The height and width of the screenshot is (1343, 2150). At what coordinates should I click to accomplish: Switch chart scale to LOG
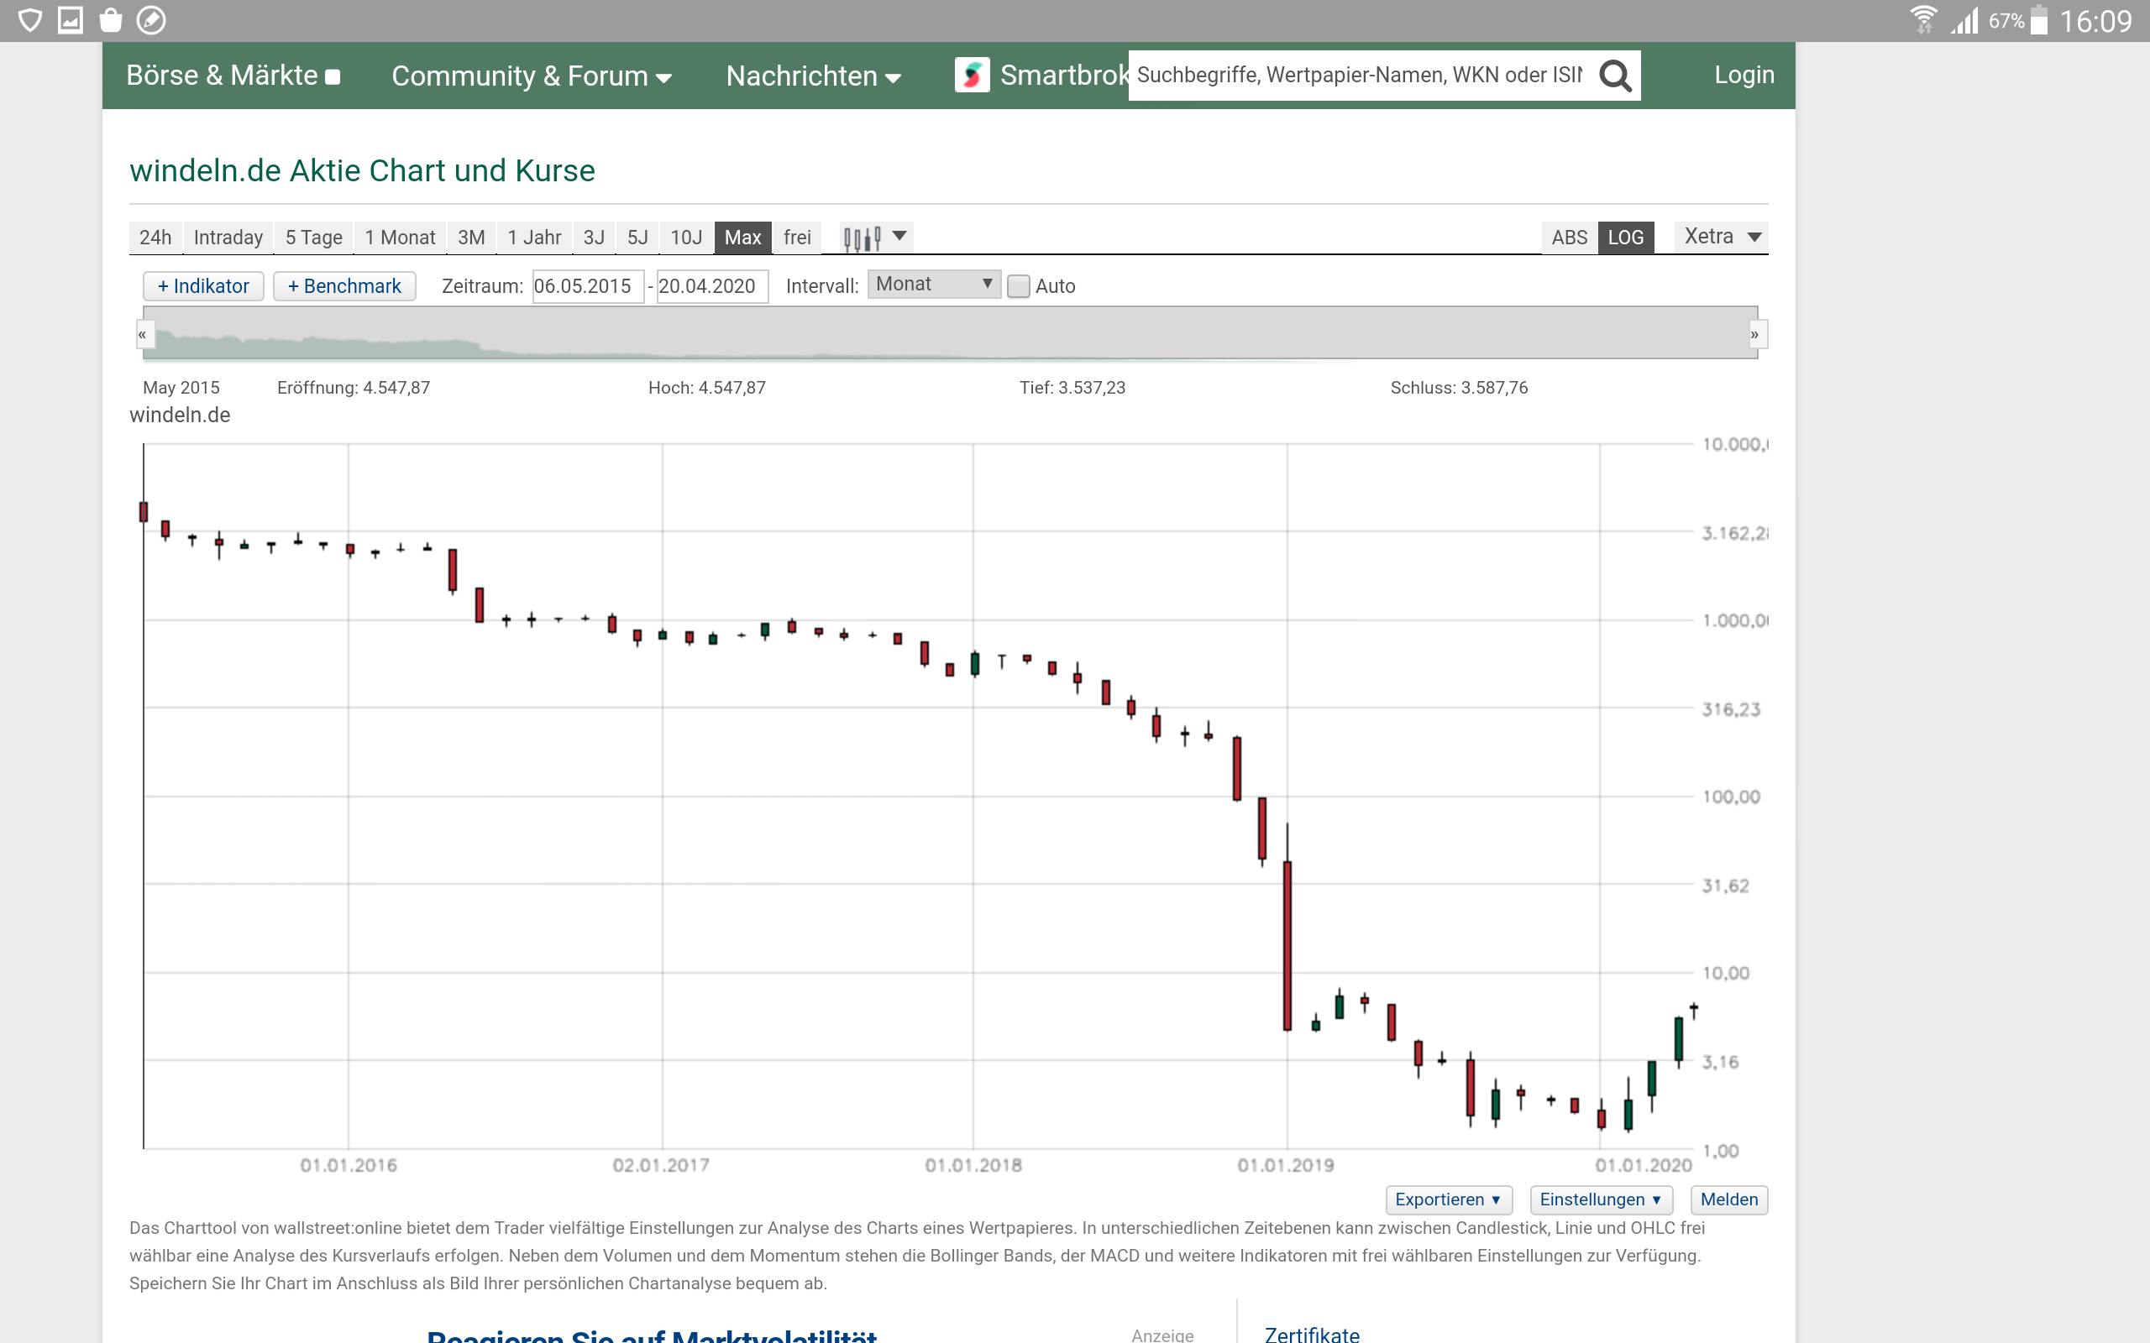click(1625, 238)
